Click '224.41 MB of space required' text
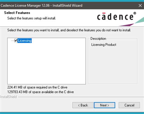Screen dimensions: 144x114 [x=37, y=87]
